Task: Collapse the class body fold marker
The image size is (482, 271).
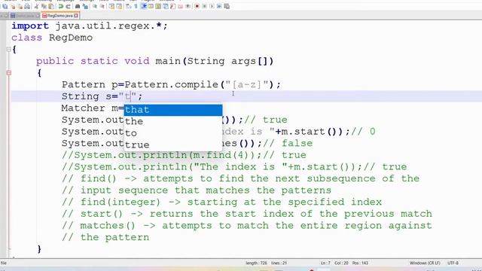Action: tap(8, 49)
